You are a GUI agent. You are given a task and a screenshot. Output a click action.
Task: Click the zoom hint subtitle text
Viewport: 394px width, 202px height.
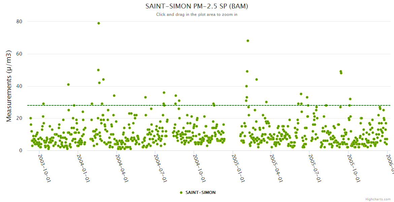click(x=197, y=14)
